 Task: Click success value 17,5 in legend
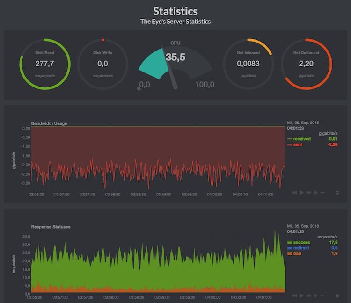pyautogui.click(x=333, y=242)
